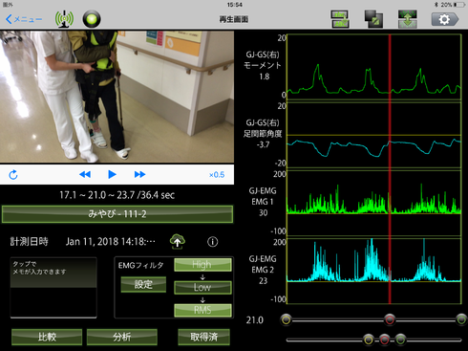
Task: Tap the battery 20% status indicator
Action: [453, 5]
